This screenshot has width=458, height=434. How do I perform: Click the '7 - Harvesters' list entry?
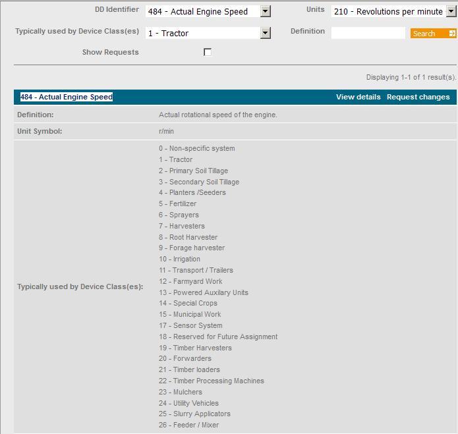pos(181,226)
